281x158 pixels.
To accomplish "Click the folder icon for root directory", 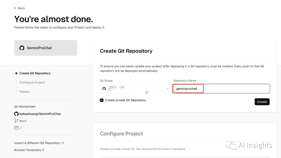I will point(16,128).
